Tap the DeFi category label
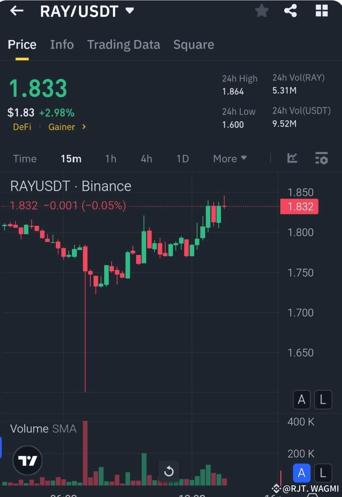 point(22,127)
